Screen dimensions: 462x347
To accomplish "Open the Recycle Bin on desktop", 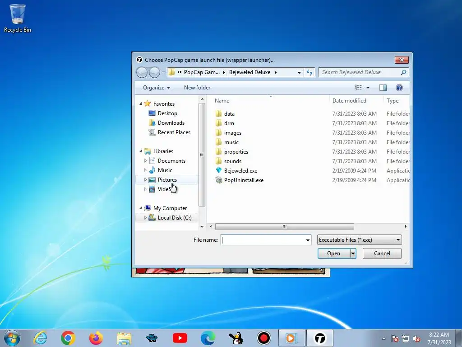I will (18, 18).
